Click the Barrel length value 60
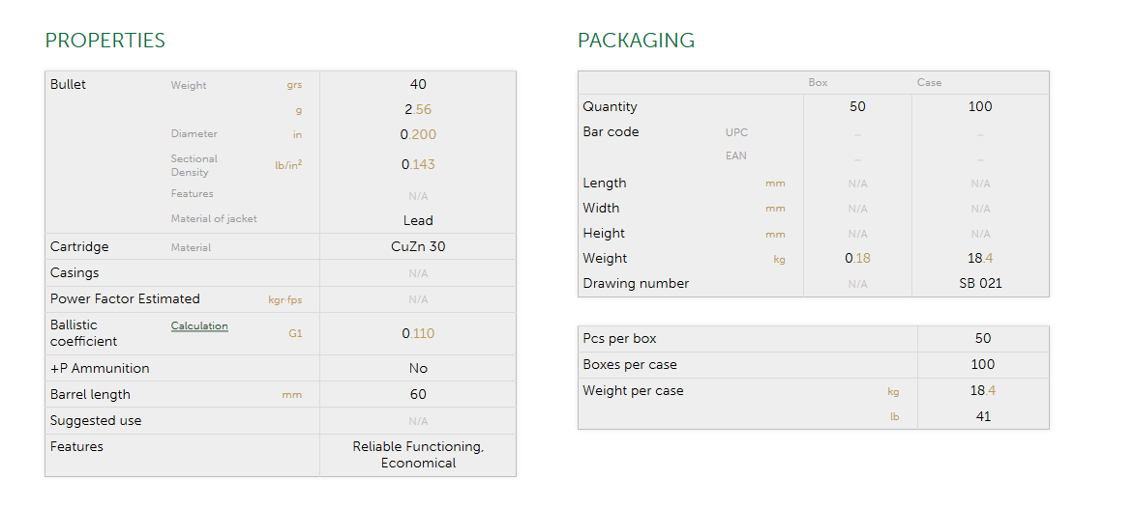 coord(418,395)
